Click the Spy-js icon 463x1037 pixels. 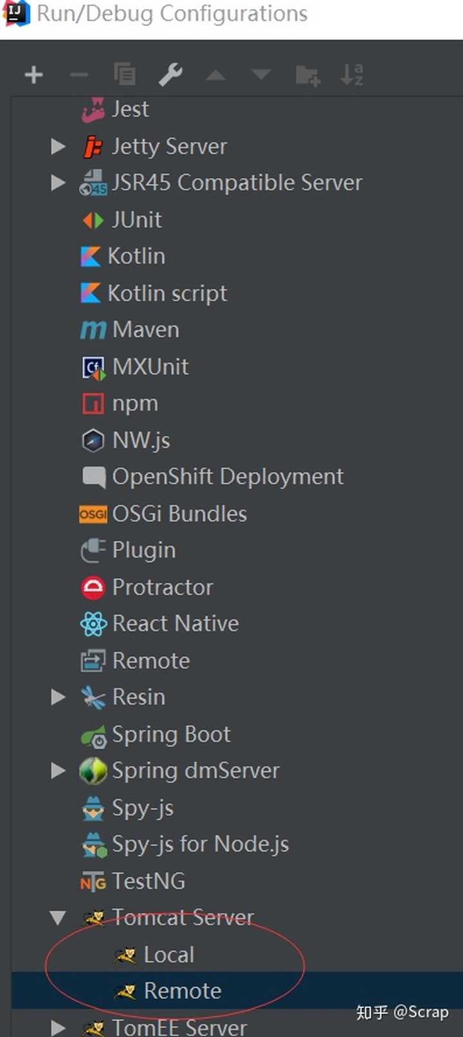pyautogui.click(x=93, y=808)
